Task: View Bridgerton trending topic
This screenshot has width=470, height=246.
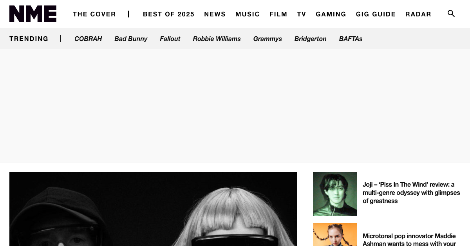Action: (x=310, y=39)
